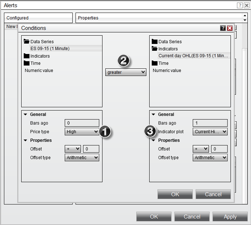
Task: Click the left Indicators folder icon
Action: click(x=26, y=56)
